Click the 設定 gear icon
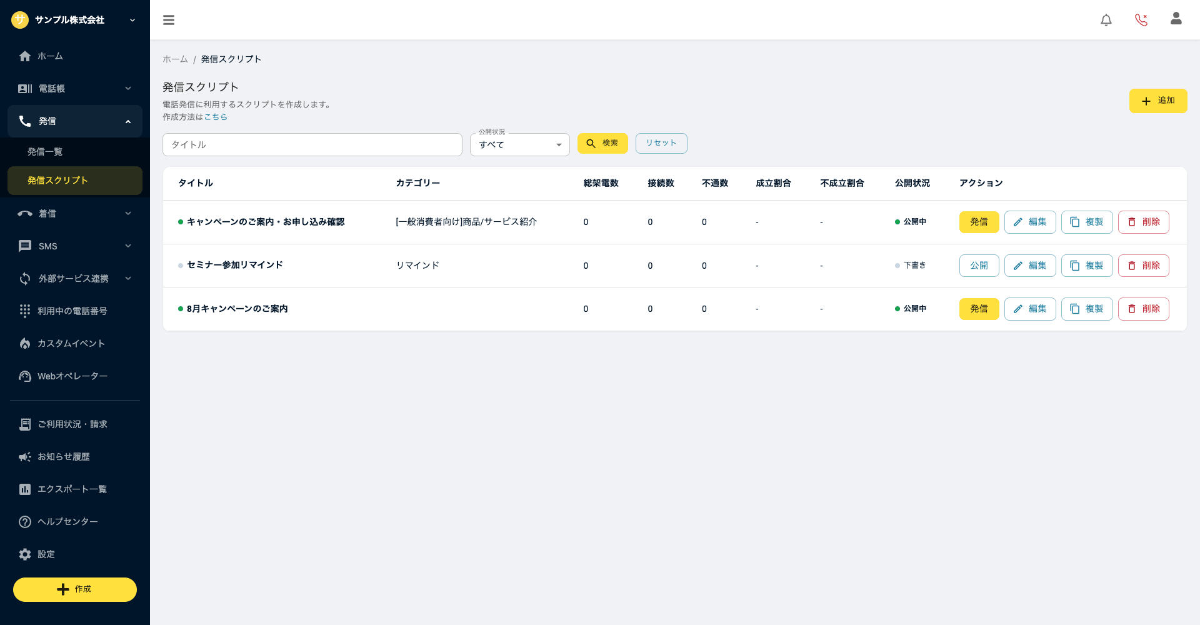 (x=25, y=554)
